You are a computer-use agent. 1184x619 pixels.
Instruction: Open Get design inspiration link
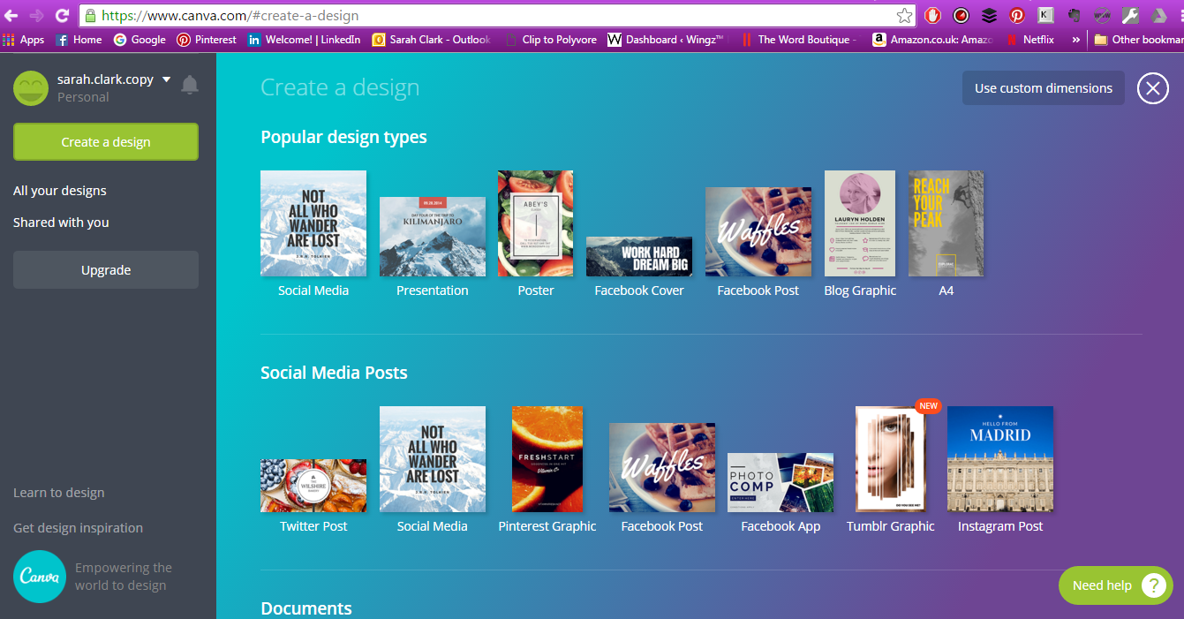pyautogui.click(x=78, y=528)
